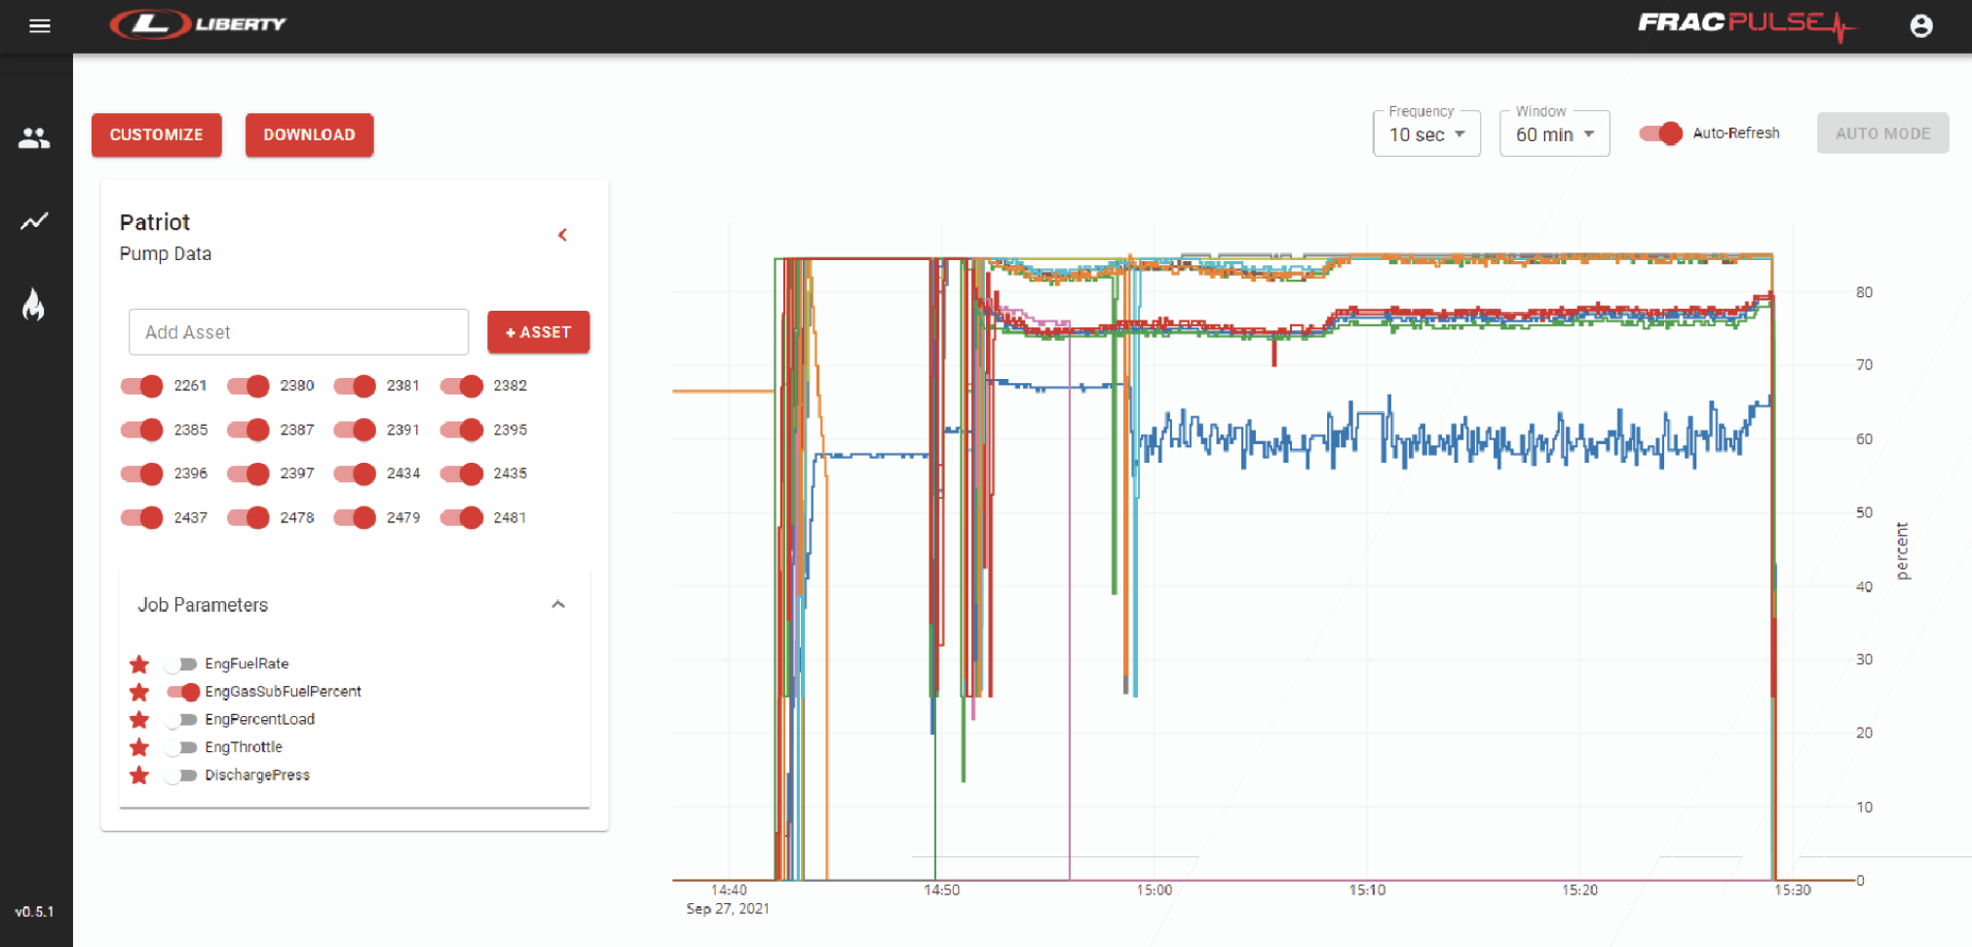Enable the DischargePress parameter
The width and height of the screenshot is (1972, 947).
point(181,776)
